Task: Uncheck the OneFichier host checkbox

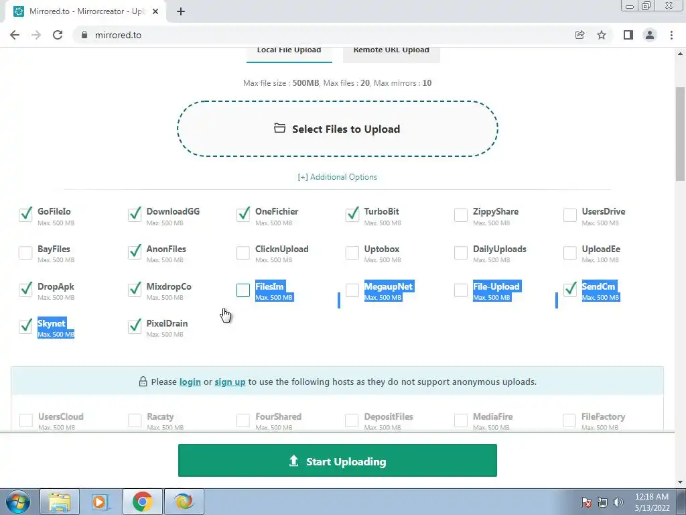Action: click(243, 215)
